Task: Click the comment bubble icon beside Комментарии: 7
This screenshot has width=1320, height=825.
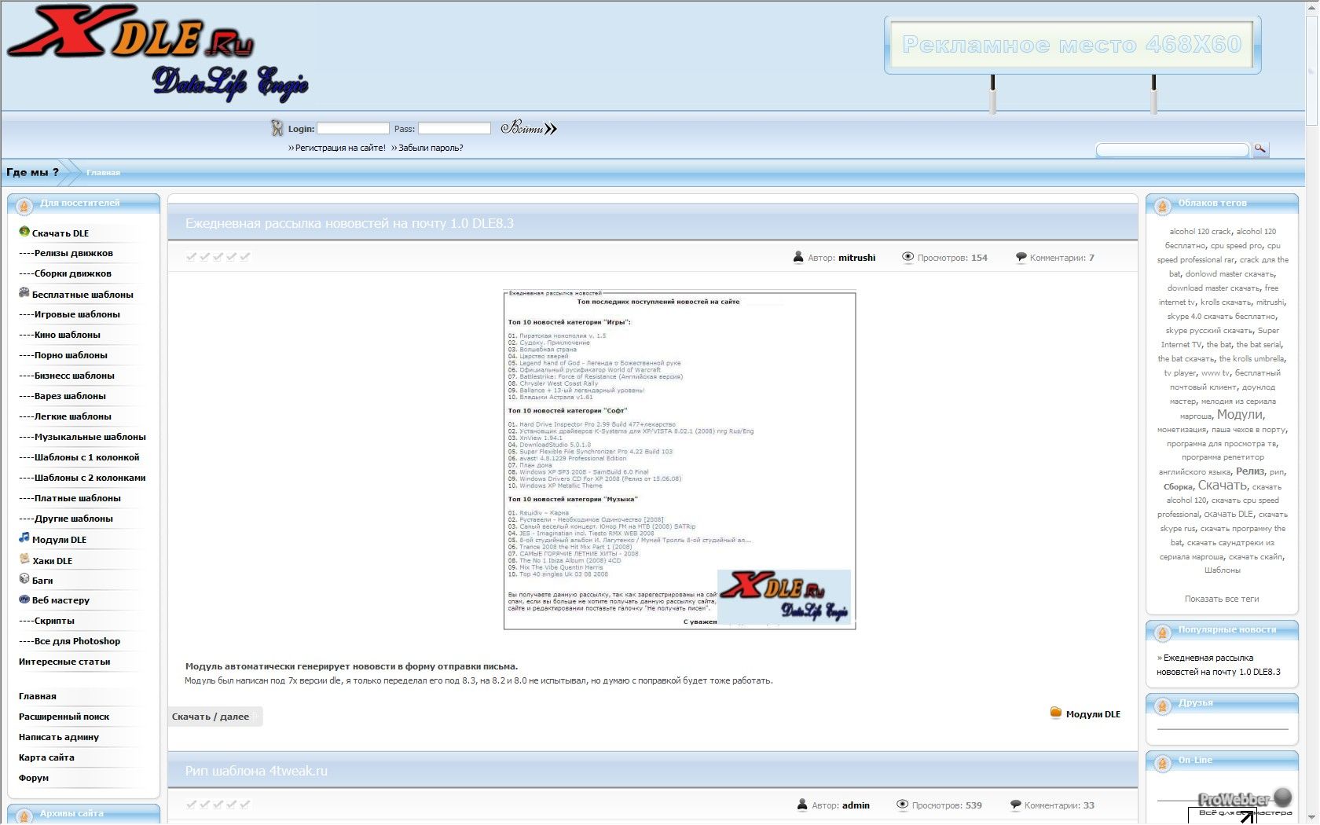Action: (1021, 257)
